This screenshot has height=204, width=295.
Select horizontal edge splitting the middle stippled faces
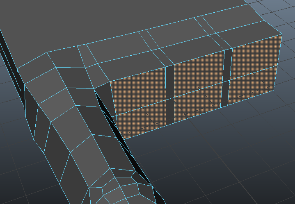[x=199, y=92]
